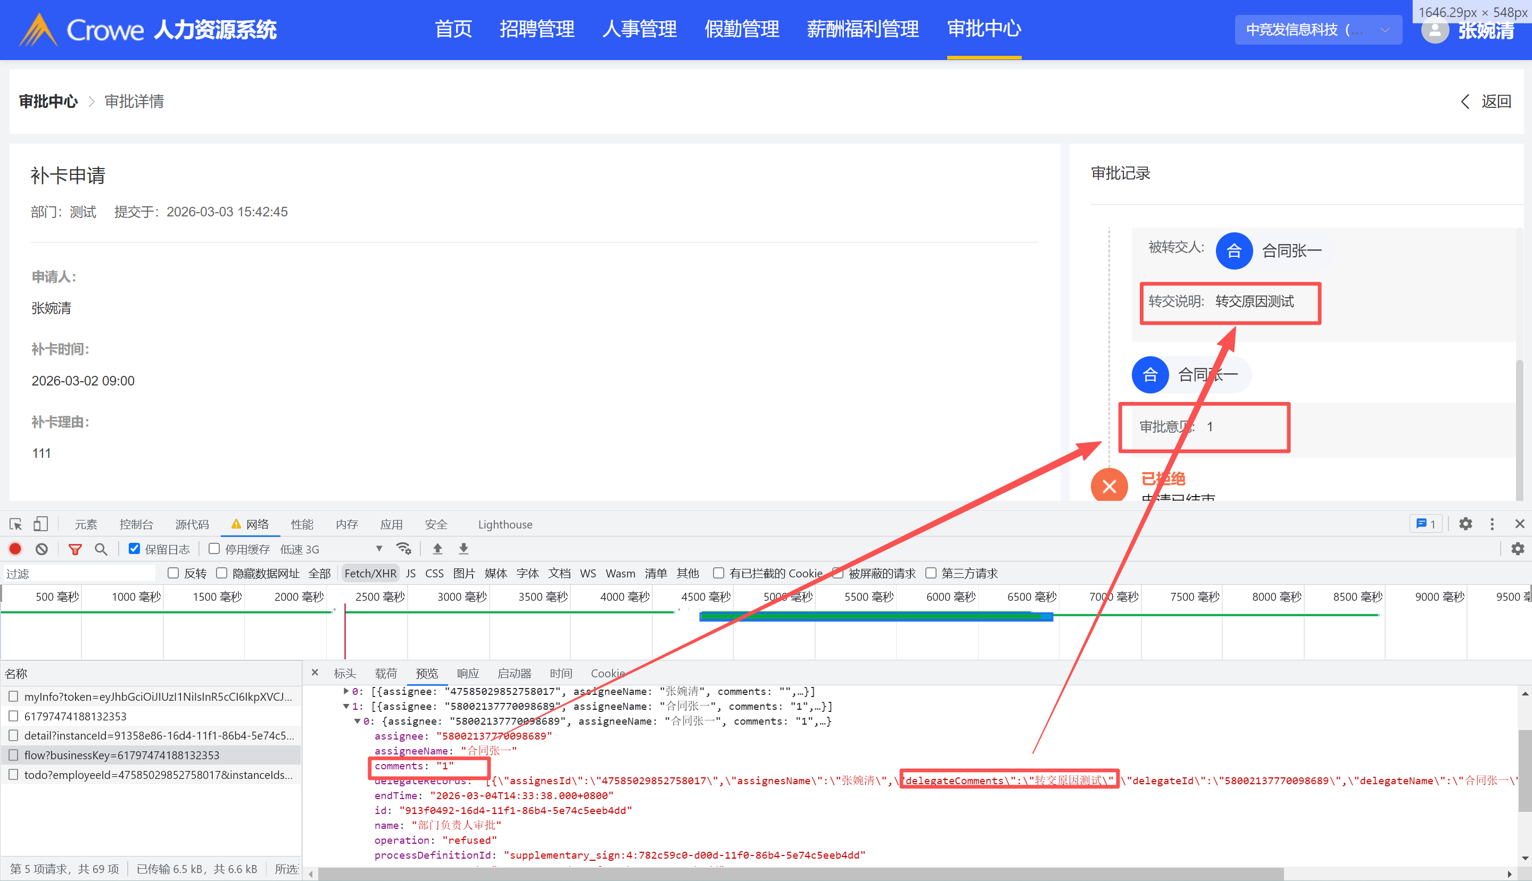This screenshot has height=881, width=1532.
Task: Open DevTools settings gear
Action: pos(1465,524)
